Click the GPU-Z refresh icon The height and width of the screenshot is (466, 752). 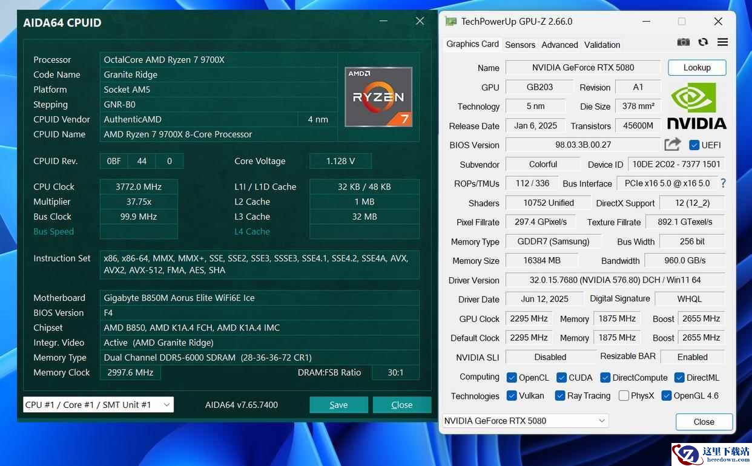point(703,42)
